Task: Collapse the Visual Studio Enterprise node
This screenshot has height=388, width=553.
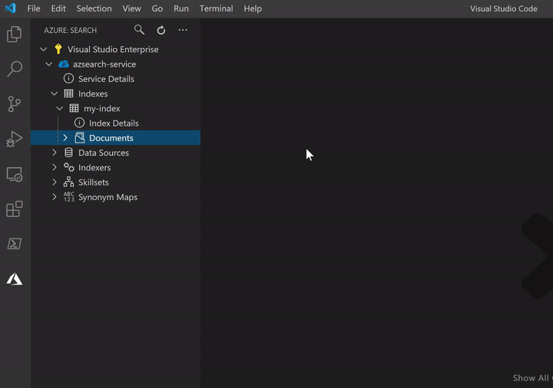Action: coord(43,49)
